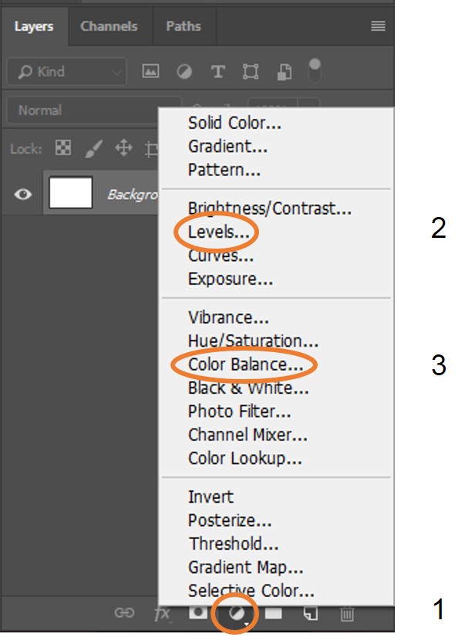The height and width of the screenshot is (644, 465).
Task: Delete layer using the trash icon
Action: tap(348, 612)
